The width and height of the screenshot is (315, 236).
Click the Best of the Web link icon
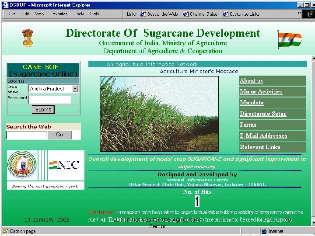143,14
